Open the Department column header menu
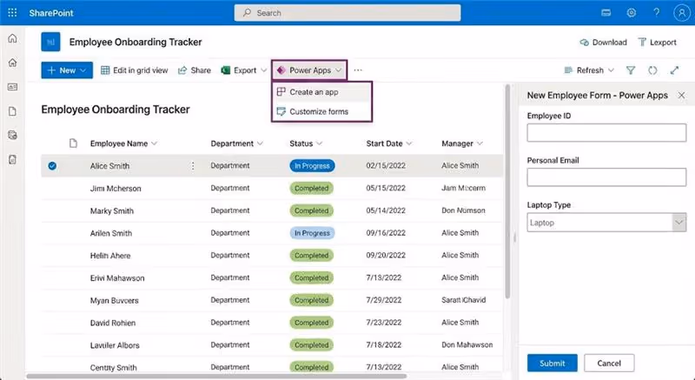Screen dimensions: 695x380 tap(236, 143)
